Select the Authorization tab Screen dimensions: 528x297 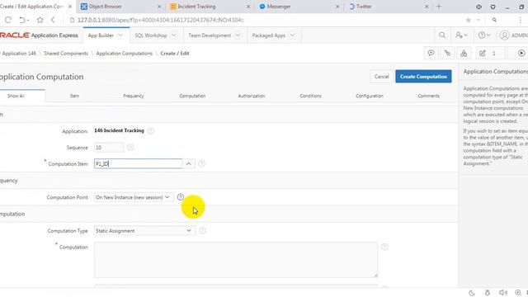[252, 96]
